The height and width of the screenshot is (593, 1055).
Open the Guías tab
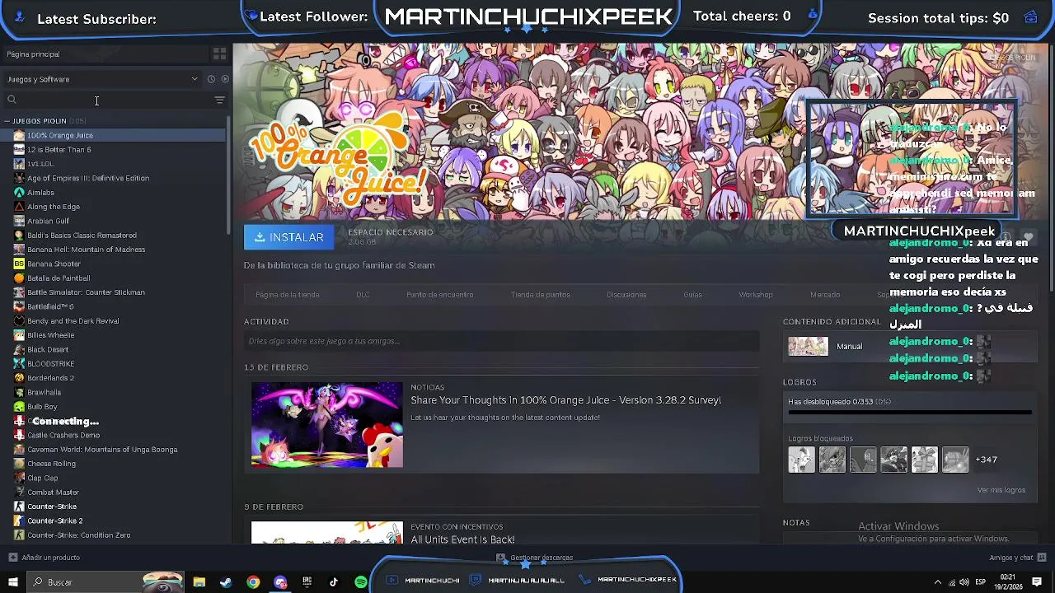click(x=692, y=295)
